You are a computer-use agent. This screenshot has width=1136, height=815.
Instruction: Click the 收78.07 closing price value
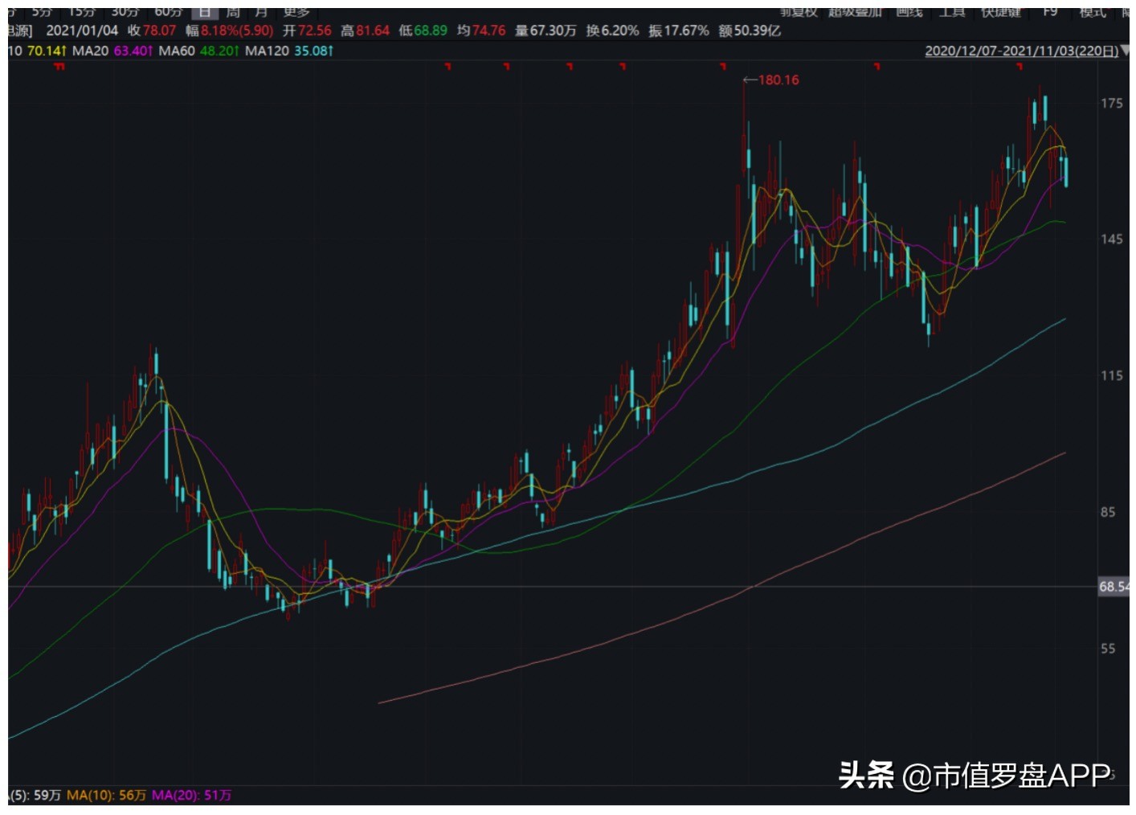pos(152,31)
